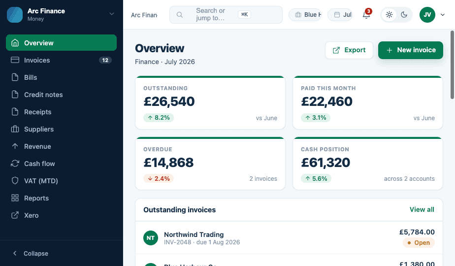
Task: Open the Cash flow page
Action: pyautogui.click(x=61, y=164)
